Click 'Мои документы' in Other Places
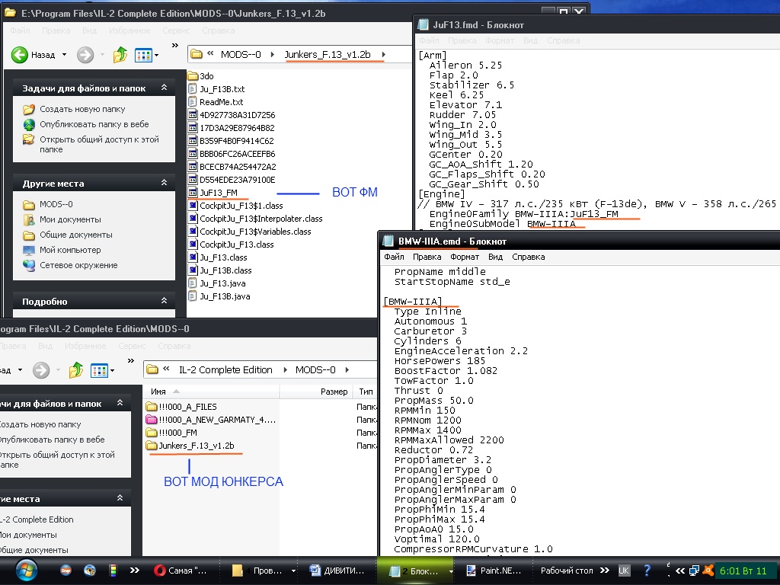The width and height of the screenshot is (780, 585). (70, 219)
